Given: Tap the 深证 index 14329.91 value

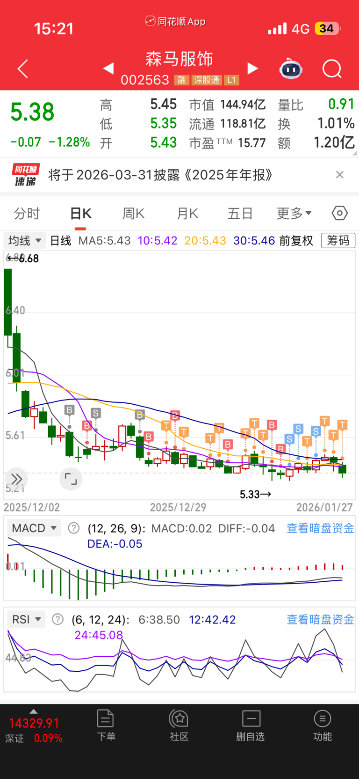Looking at the screenshot, I should [x=34, y=723].
